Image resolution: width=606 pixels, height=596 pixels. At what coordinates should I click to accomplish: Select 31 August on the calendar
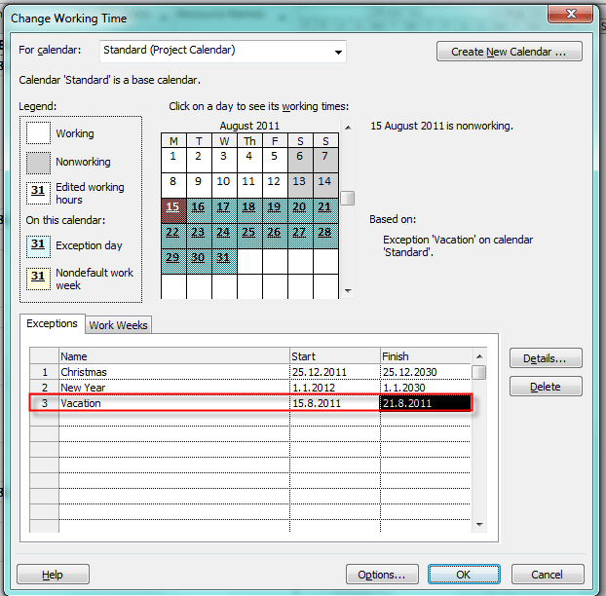point(224,257)
